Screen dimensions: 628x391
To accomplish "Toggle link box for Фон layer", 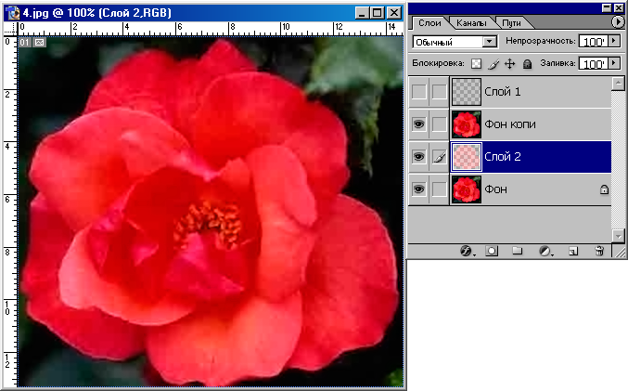I will point(439,189).
